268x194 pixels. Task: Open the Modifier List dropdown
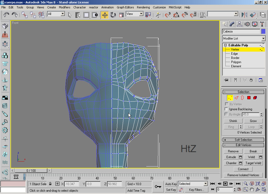pyautogui.click(x=263, y=38)
